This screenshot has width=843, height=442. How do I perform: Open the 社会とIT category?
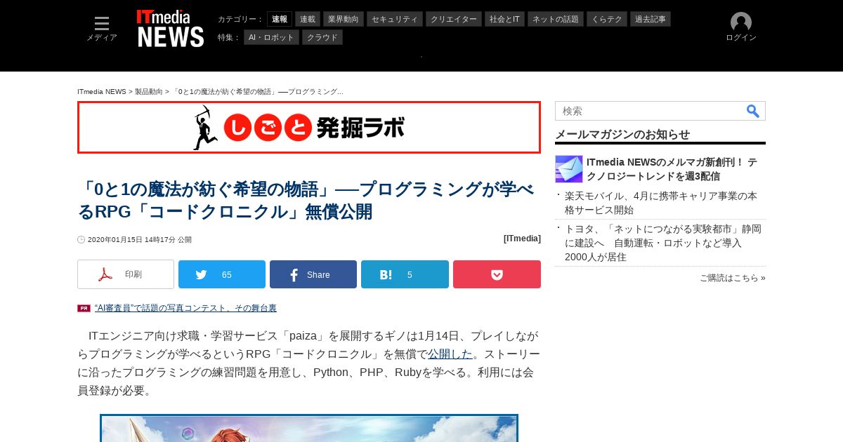(504, 19)
